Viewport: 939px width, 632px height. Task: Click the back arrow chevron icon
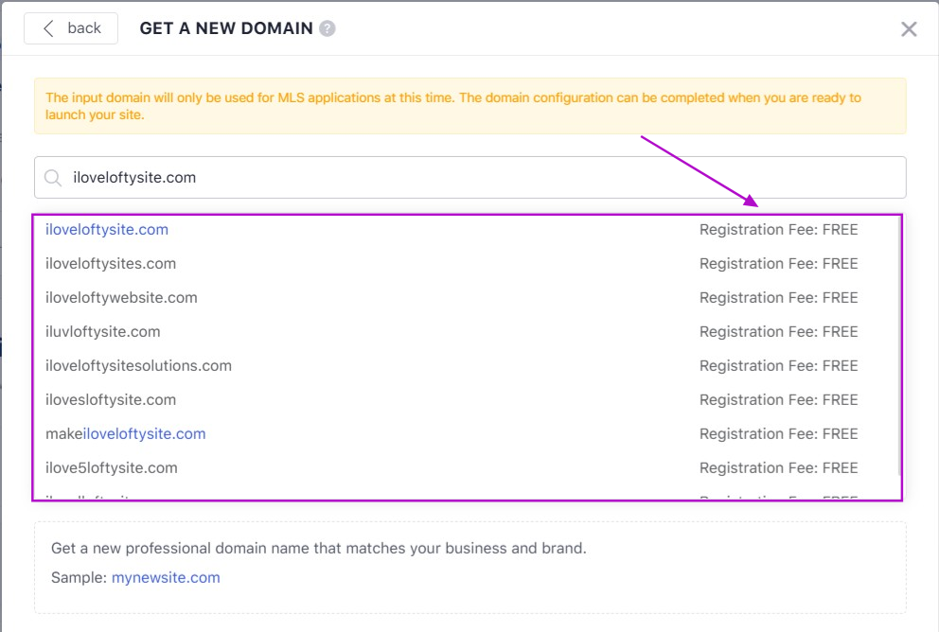pyautogui.click(x=48, y=28)
